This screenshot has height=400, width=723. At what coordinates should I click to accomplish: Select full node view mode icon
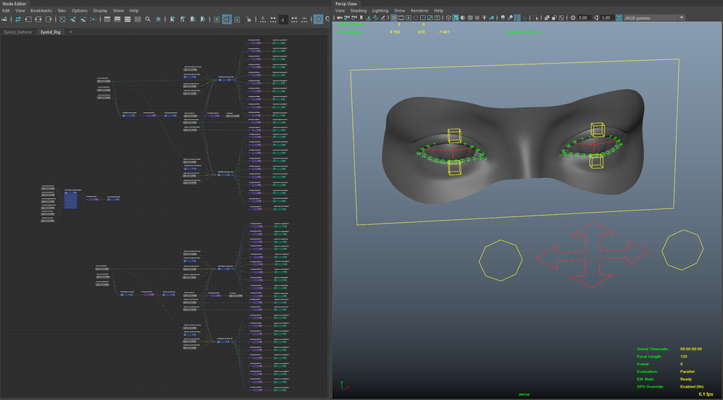click(x=128, y=20)
